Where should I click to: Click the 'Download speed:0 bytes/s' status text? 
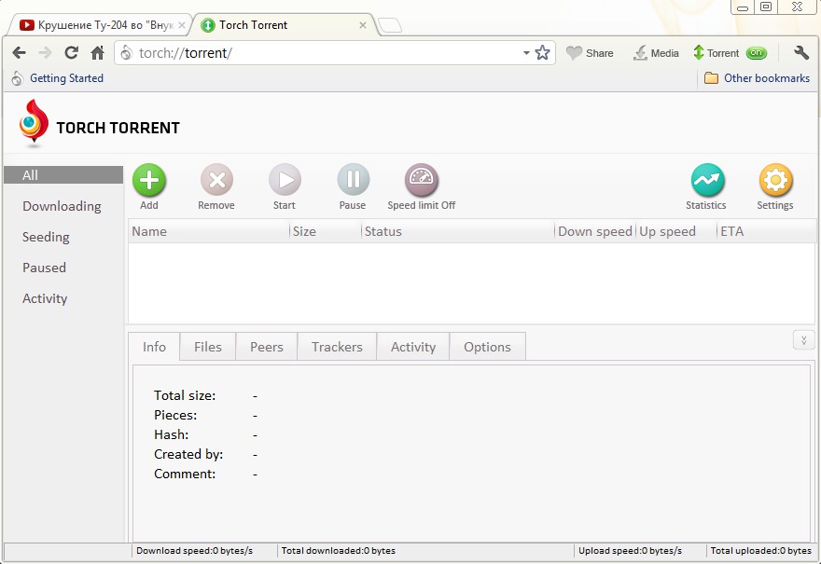point(194,550)
